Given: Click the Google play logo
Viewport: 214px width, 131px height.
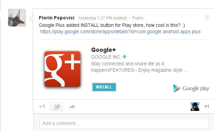Looking at the screenshot, I should click(191, 88).
